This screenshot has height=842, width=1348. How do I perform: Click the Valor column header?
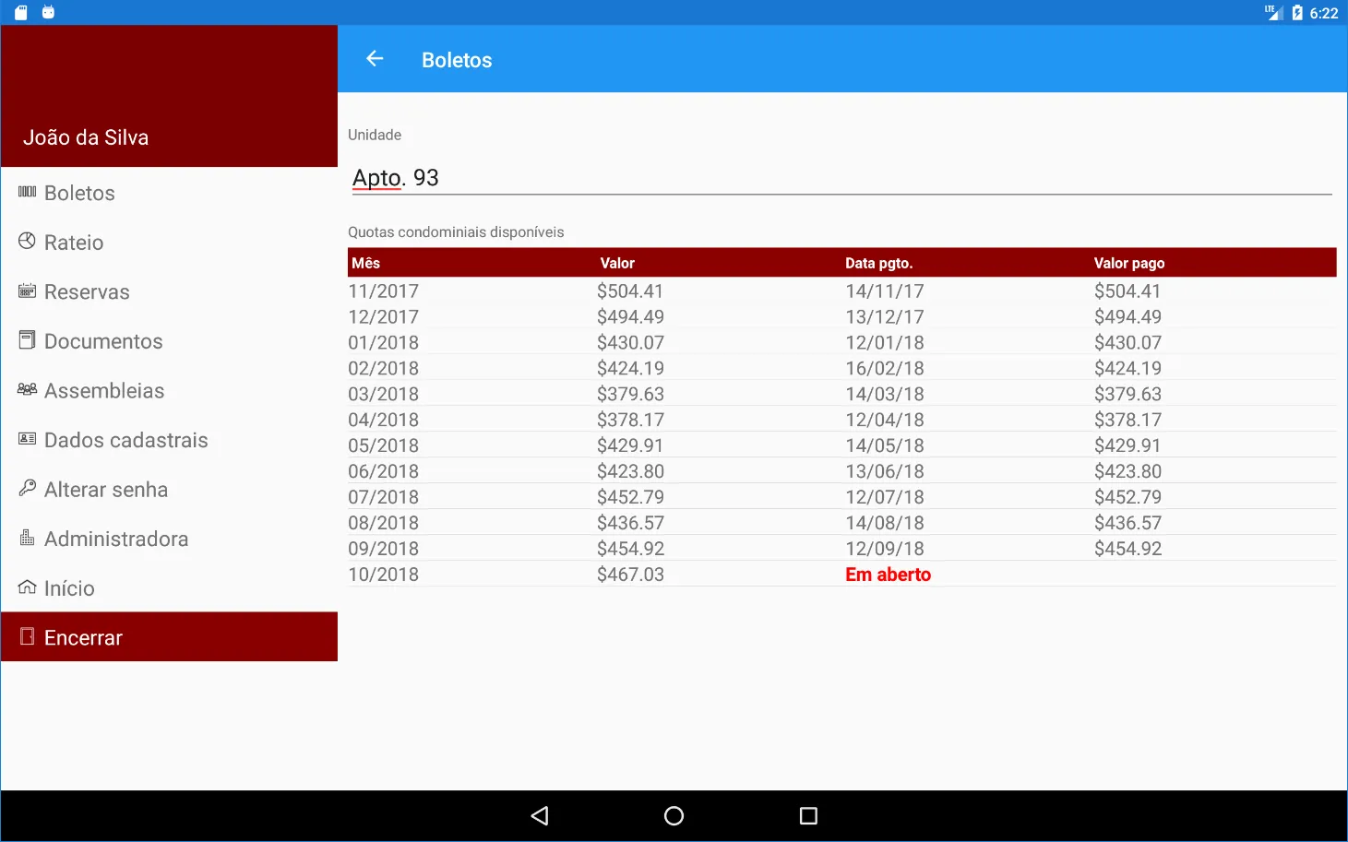click(x=617, y=263)
